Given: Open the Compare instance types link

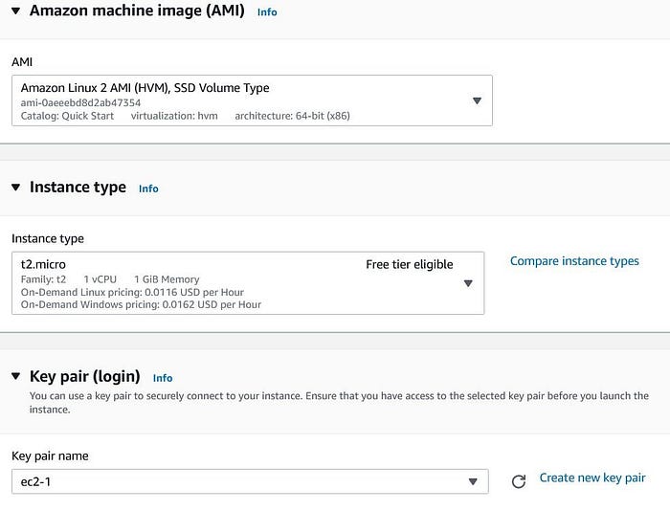Looking at the screenshot, I should pos(574,260).
